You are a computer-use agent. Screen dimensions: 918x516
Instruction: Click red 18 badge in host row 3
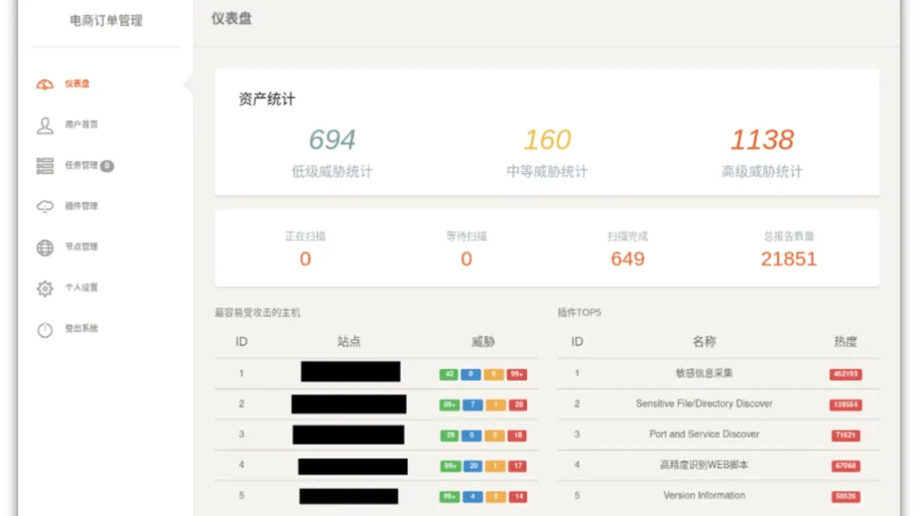pos(517,435)
